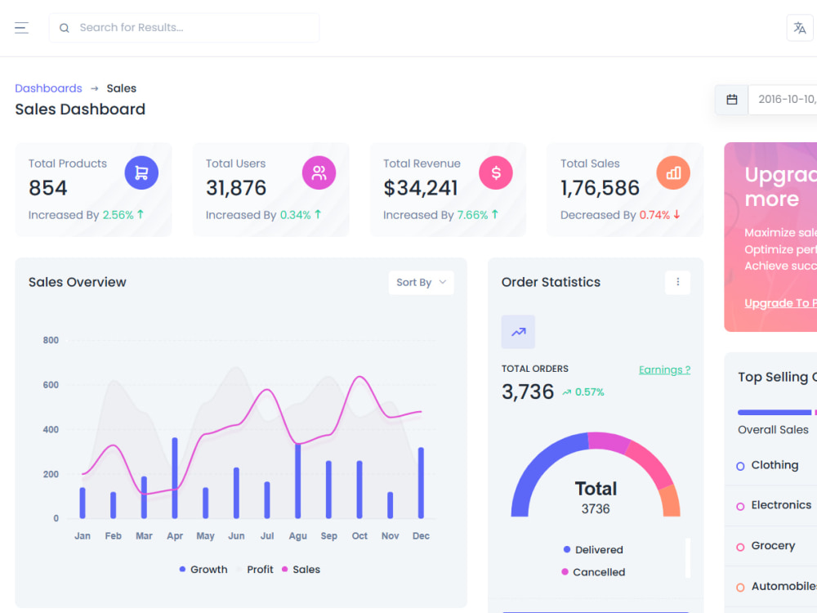Click the December bar in Sales Overview
This screenshot has height=613, width=817.
pos(421,483)
